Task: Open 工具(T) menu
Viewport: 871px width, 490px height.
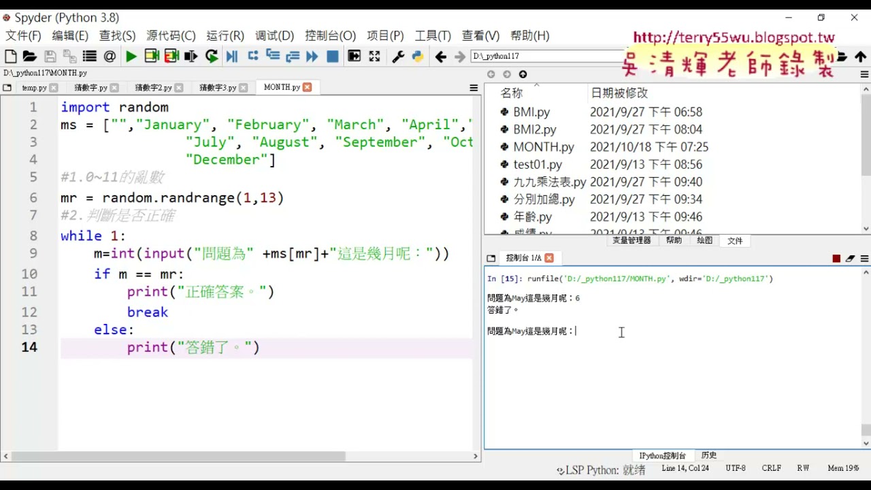Action: tap(433, 35)
